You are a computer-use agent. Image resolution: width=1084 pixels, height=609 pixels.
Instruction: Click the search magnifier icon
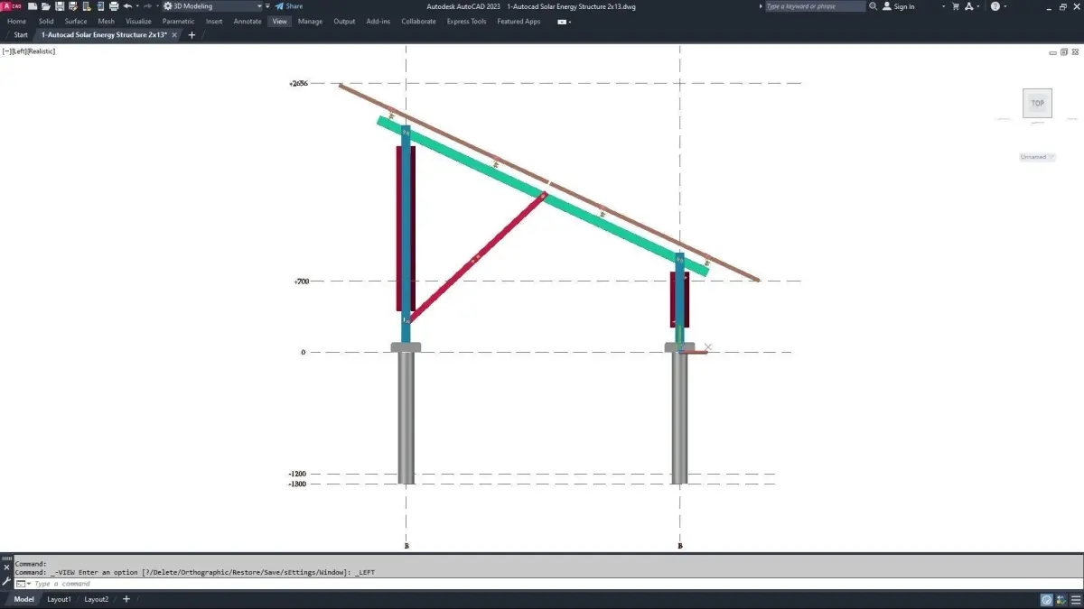(x=873, y=6)
